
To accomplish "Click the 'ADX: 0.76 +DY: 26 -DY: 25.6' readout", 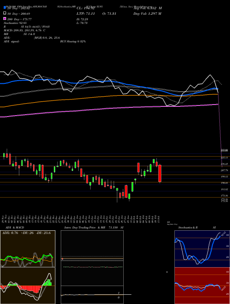I will (26, 233).
